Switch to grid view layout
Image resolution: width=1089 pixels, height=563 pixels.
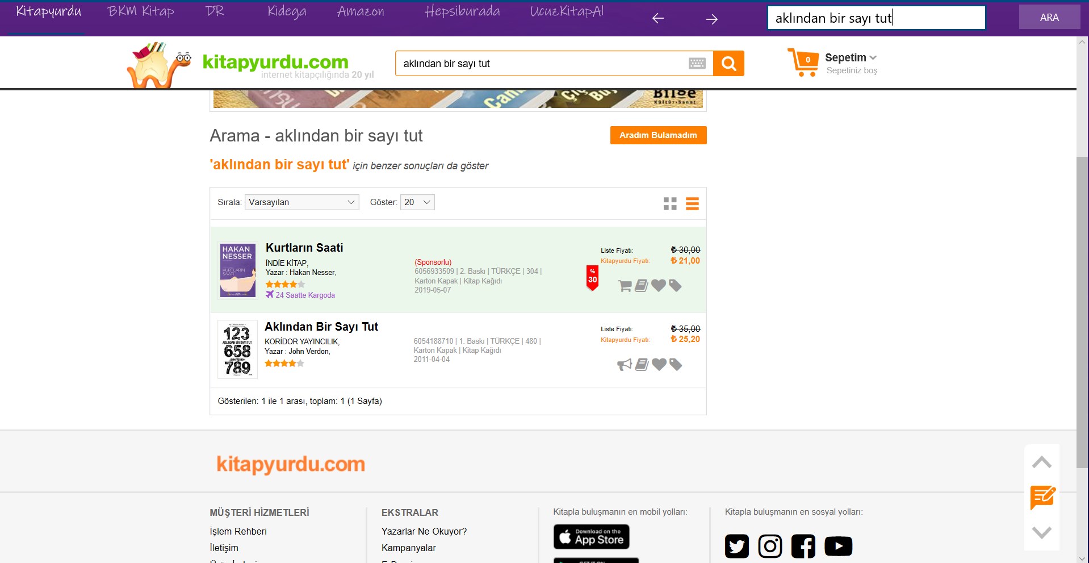pos(670,203)
